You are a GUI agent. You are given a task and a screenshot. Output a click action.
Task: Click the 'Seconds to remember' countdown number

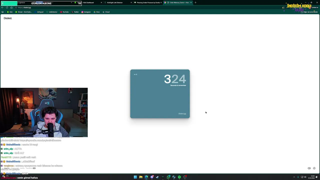point(175,79)
